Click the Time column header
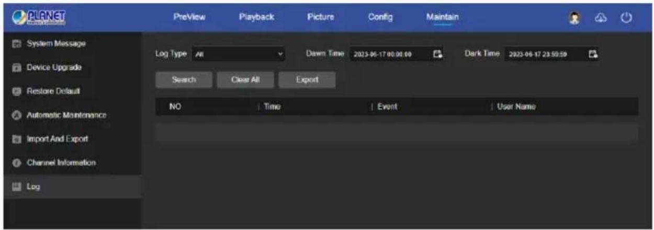 point(272,107)
